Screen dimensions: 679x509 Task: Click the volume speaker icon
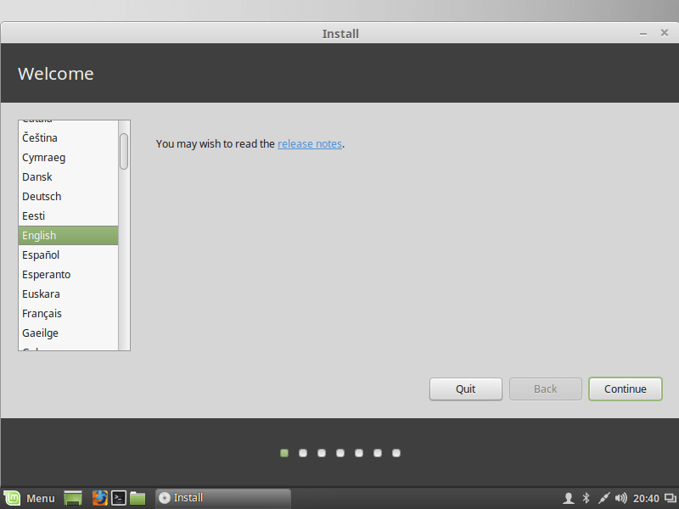[x=621, y=499]
